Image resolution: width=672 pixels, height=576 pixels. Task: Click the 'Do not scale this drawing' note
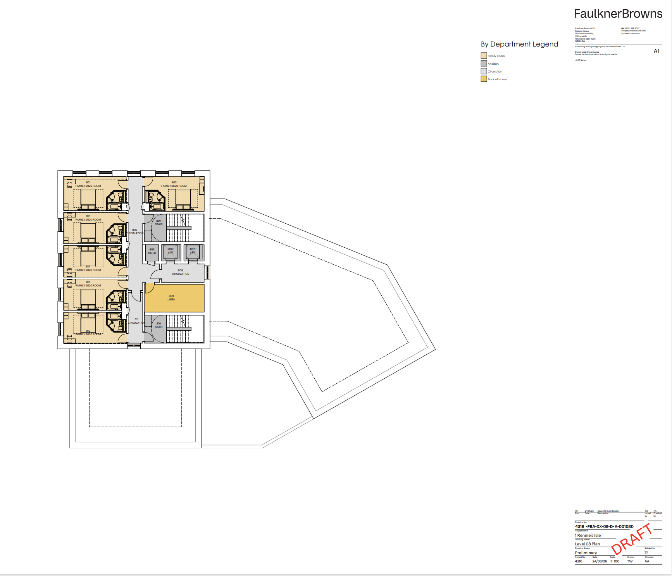(x=587, y=52)
